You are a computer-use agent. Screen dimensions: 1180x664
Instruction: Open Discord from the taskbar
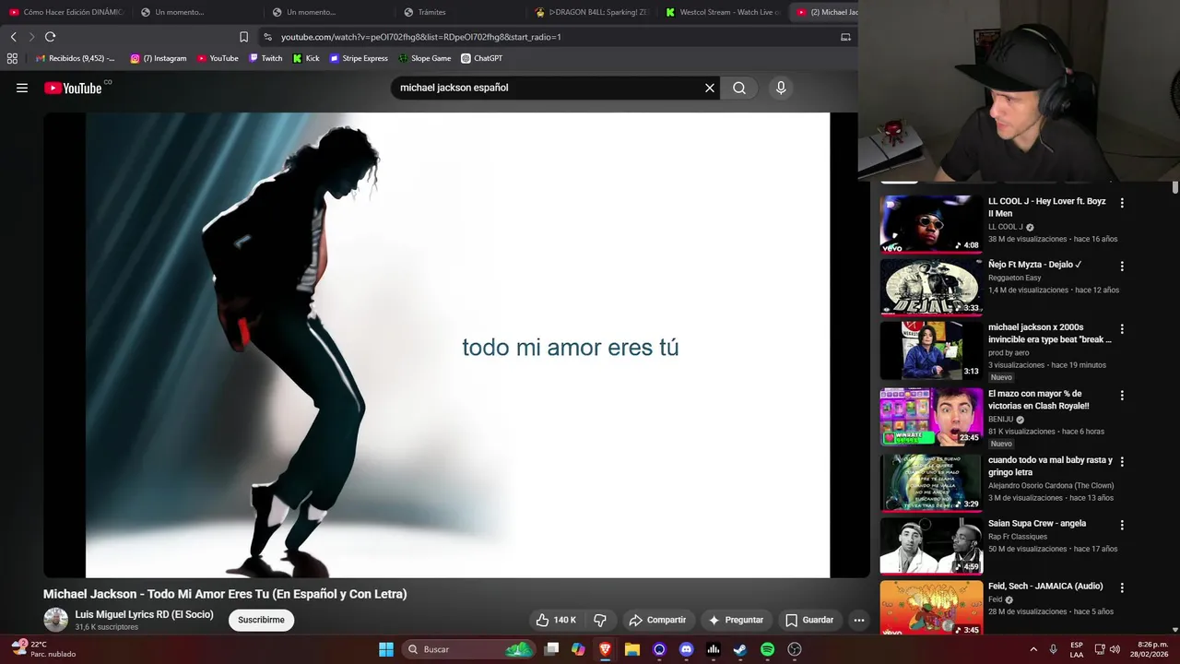pos(686,649)
